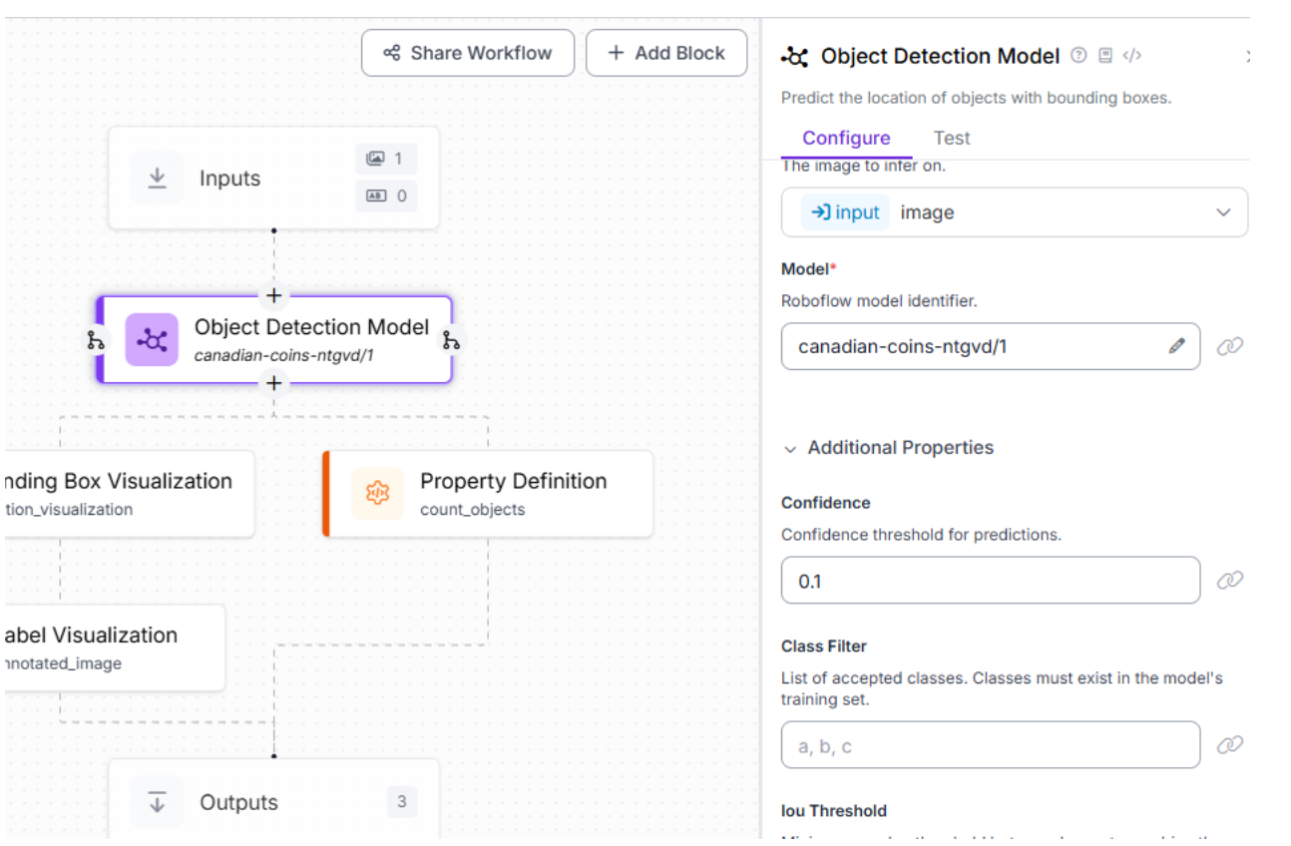Open the documentation book icon in panel header

point(1105,56)
